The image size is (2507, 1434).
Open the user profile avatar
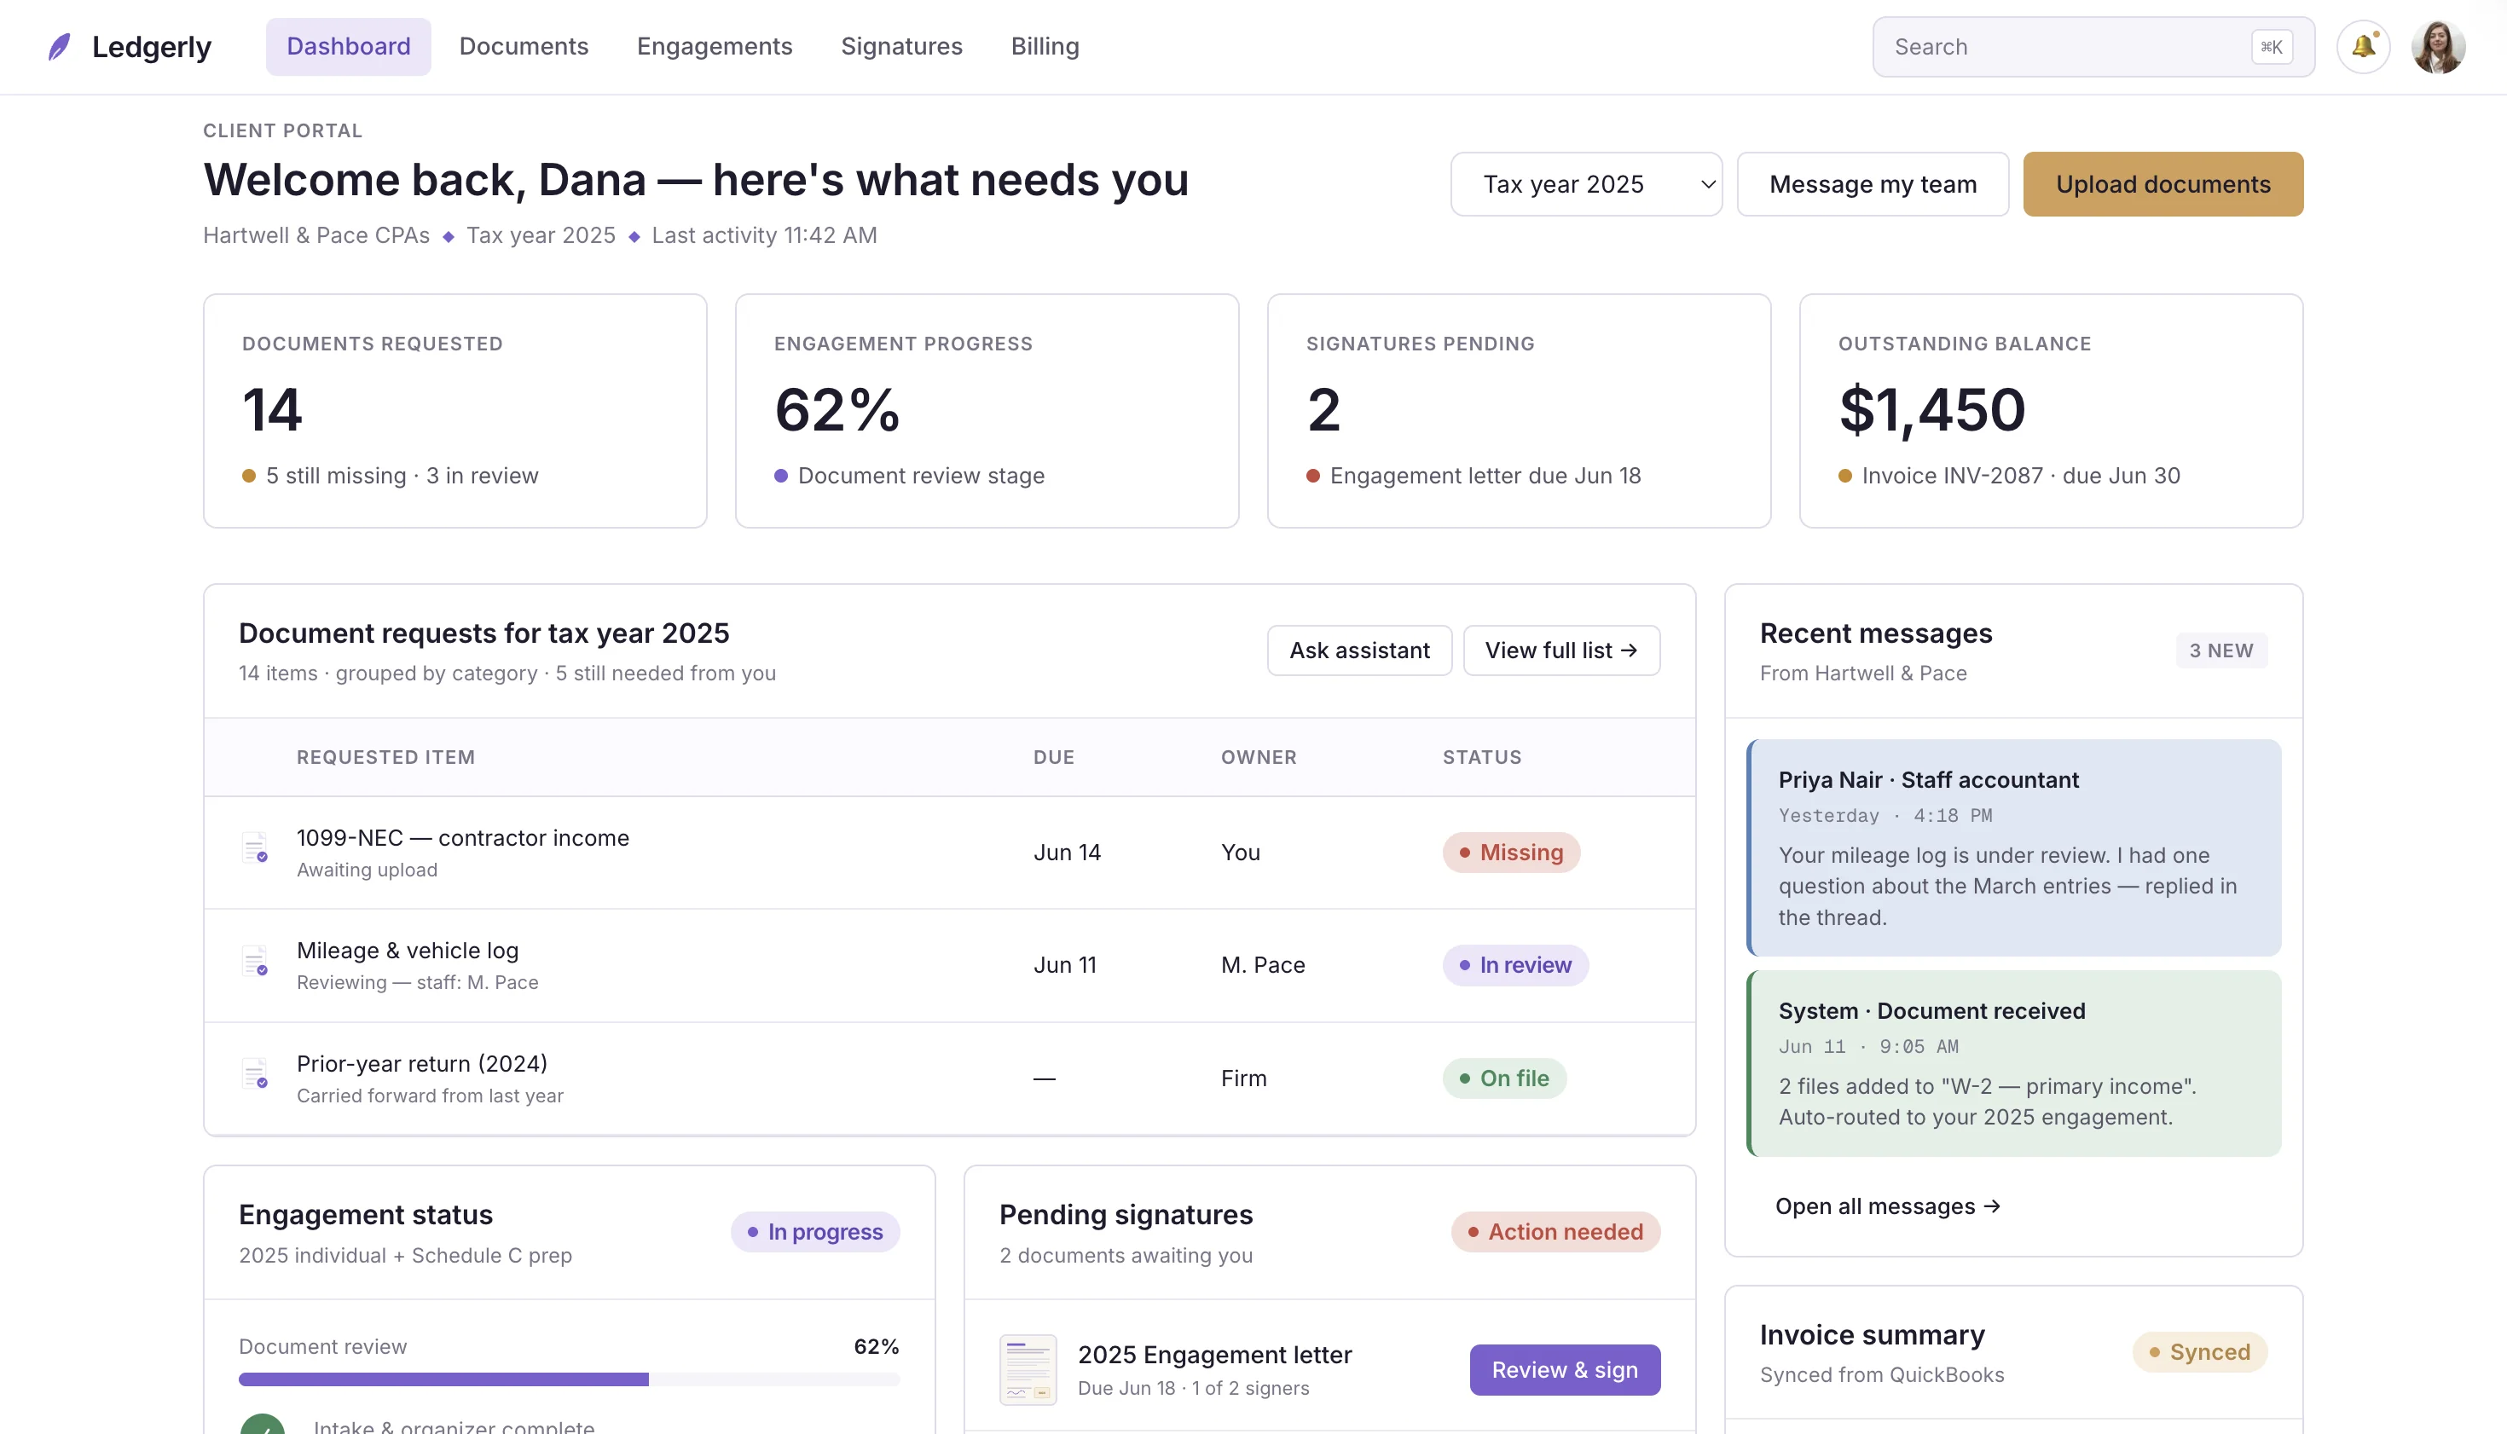[x=2438, y=46]
